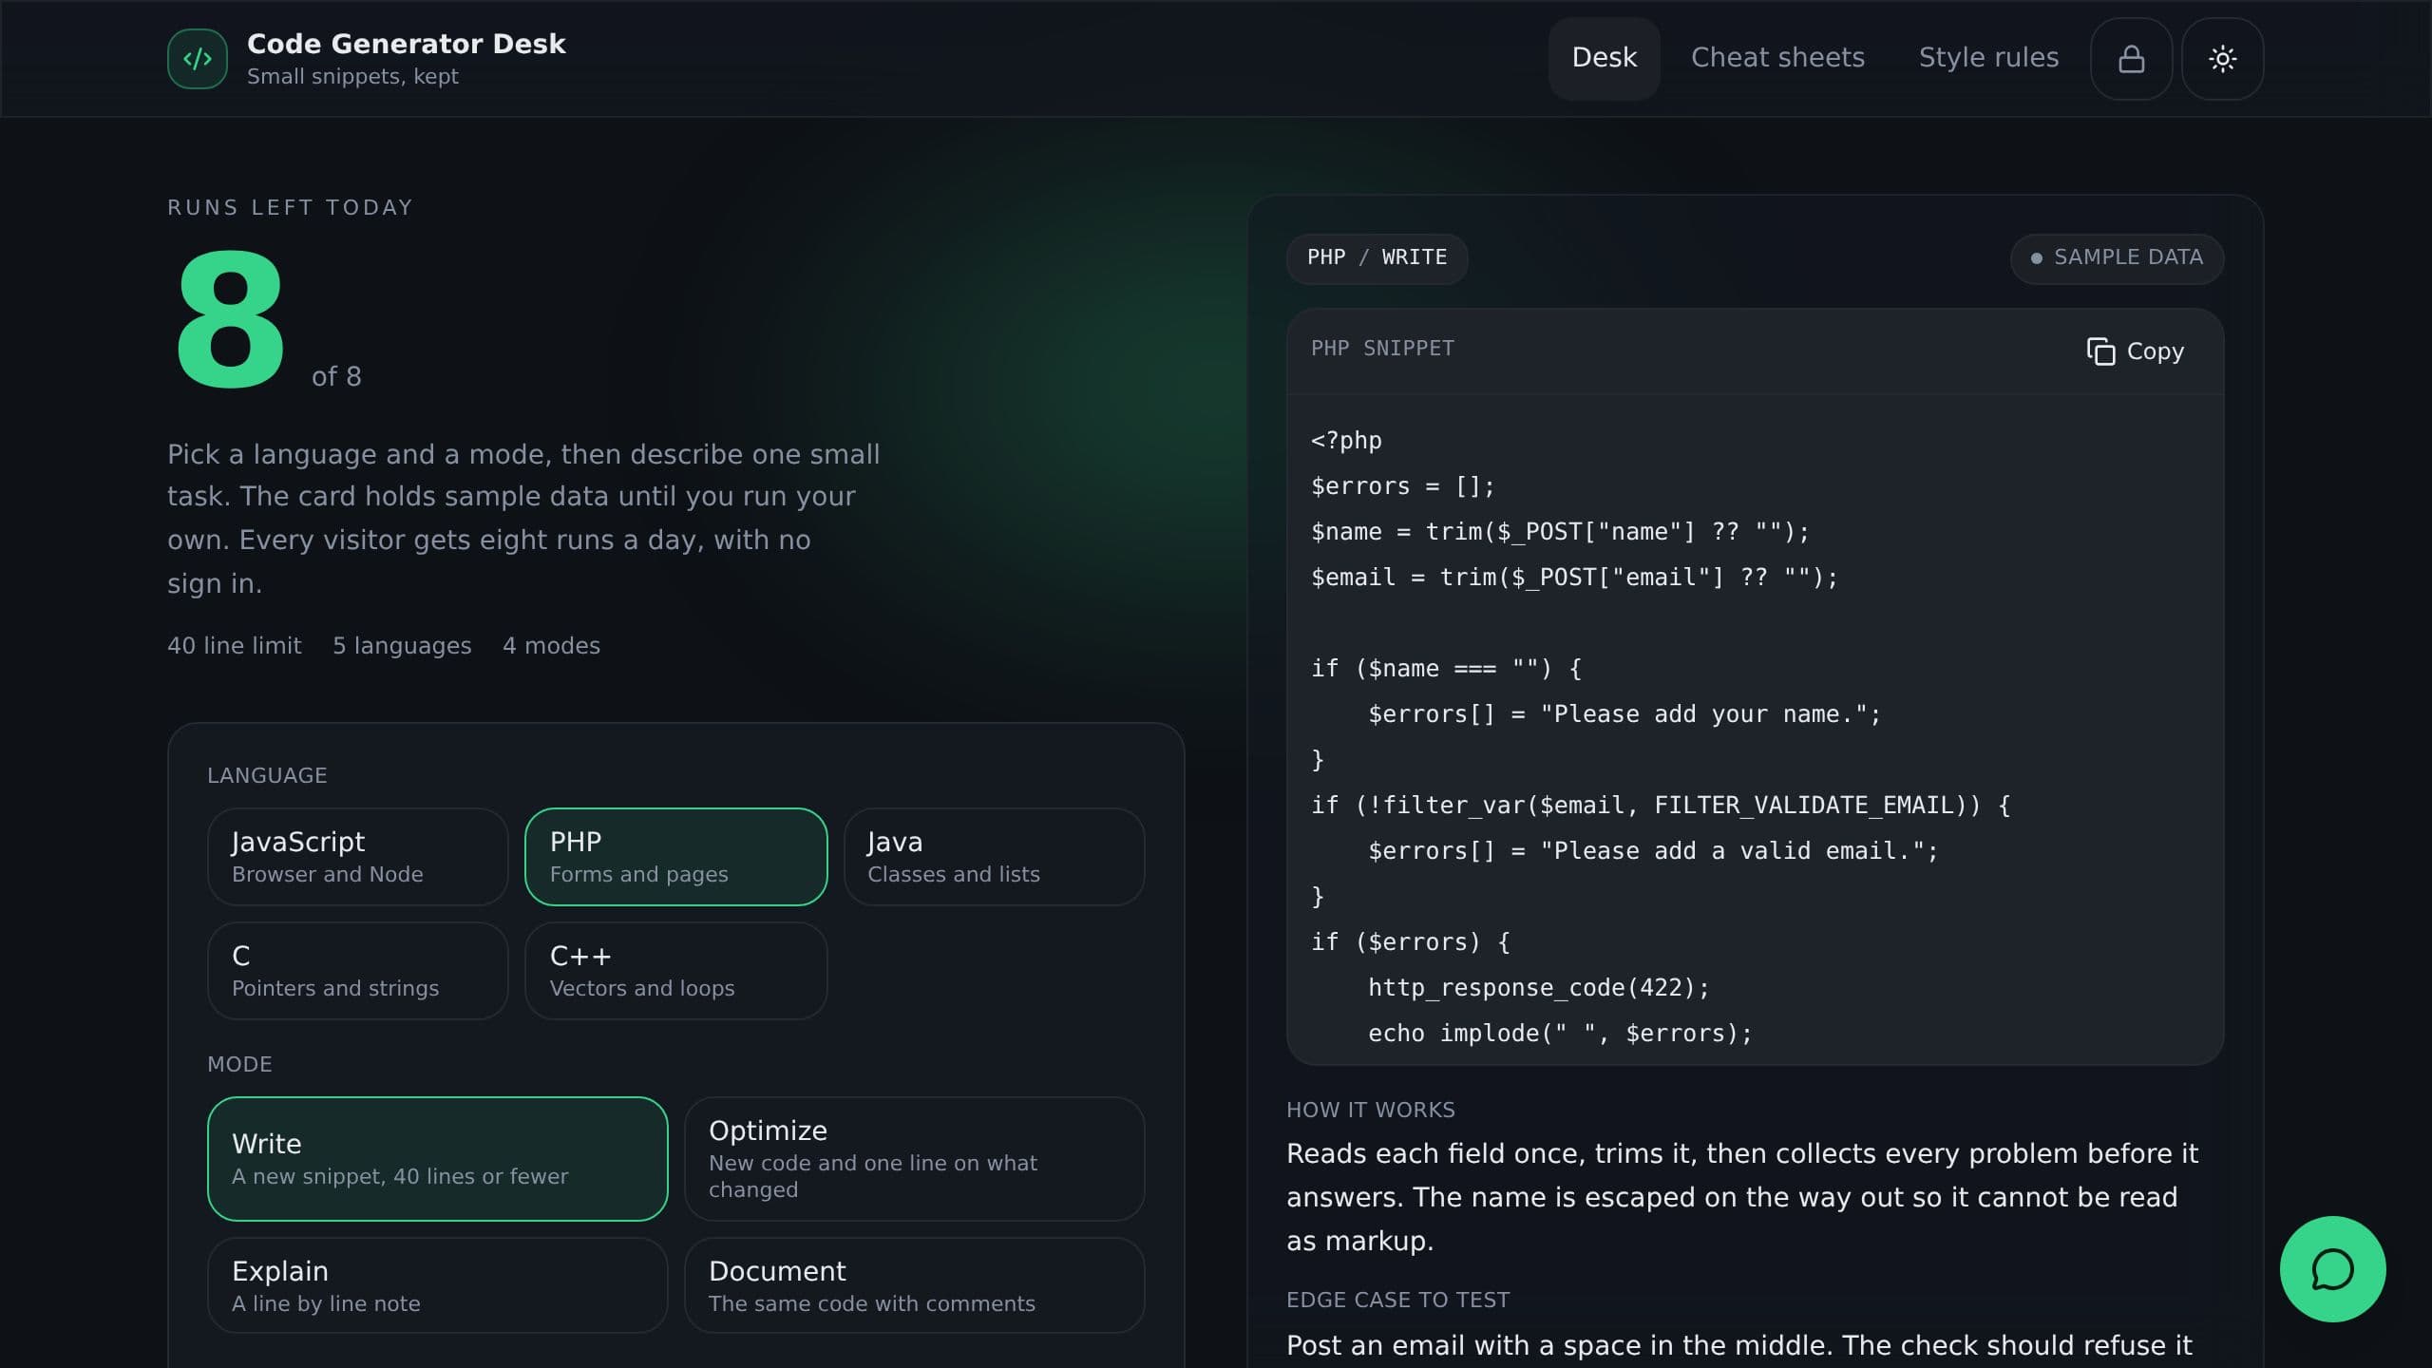Select the Document mode
This screenshot has width=2432, height=1368.
click(915, 1285)
